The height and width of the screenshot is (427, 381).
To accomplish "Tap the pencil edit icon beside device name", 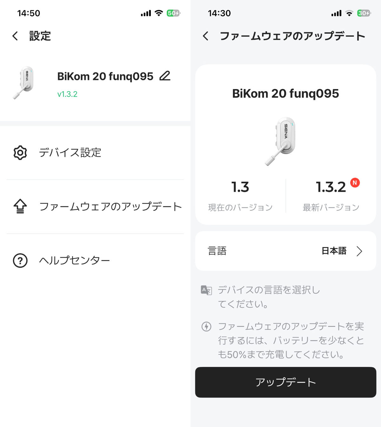I will (165, 76).
